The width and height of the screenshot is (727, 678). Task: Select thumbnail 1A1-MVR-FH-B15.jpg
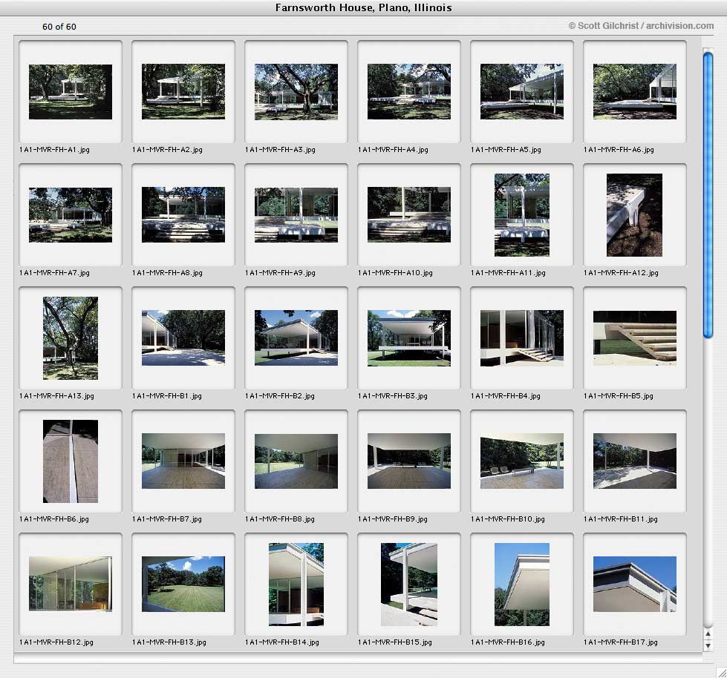[x=409, y=585]
